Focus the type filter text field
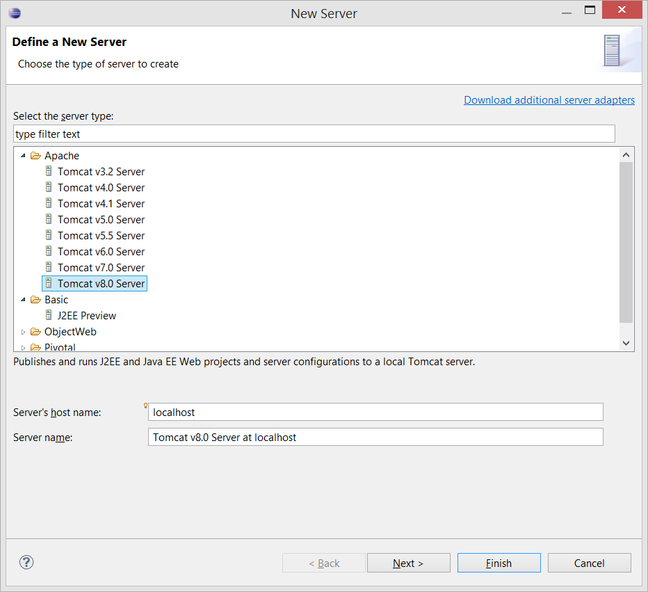 click(x=314, y=134)
